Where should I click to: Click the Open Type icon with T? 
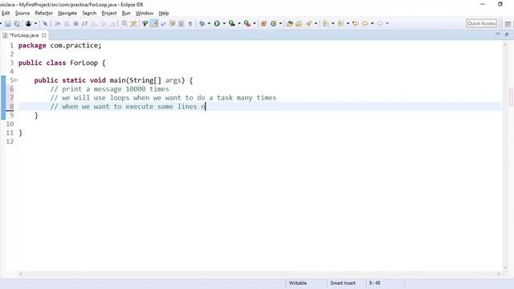pyautogui.click(x=145, y=23)
